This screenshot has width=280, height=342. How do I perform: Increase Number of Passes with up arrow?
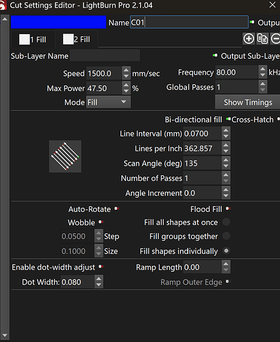pyautogui.click(x=226, y=175)
